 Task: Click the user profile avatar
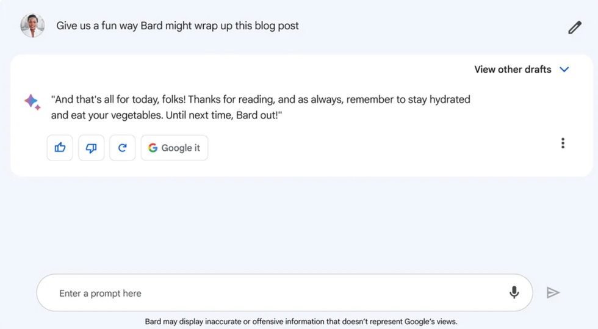point(32,26)
